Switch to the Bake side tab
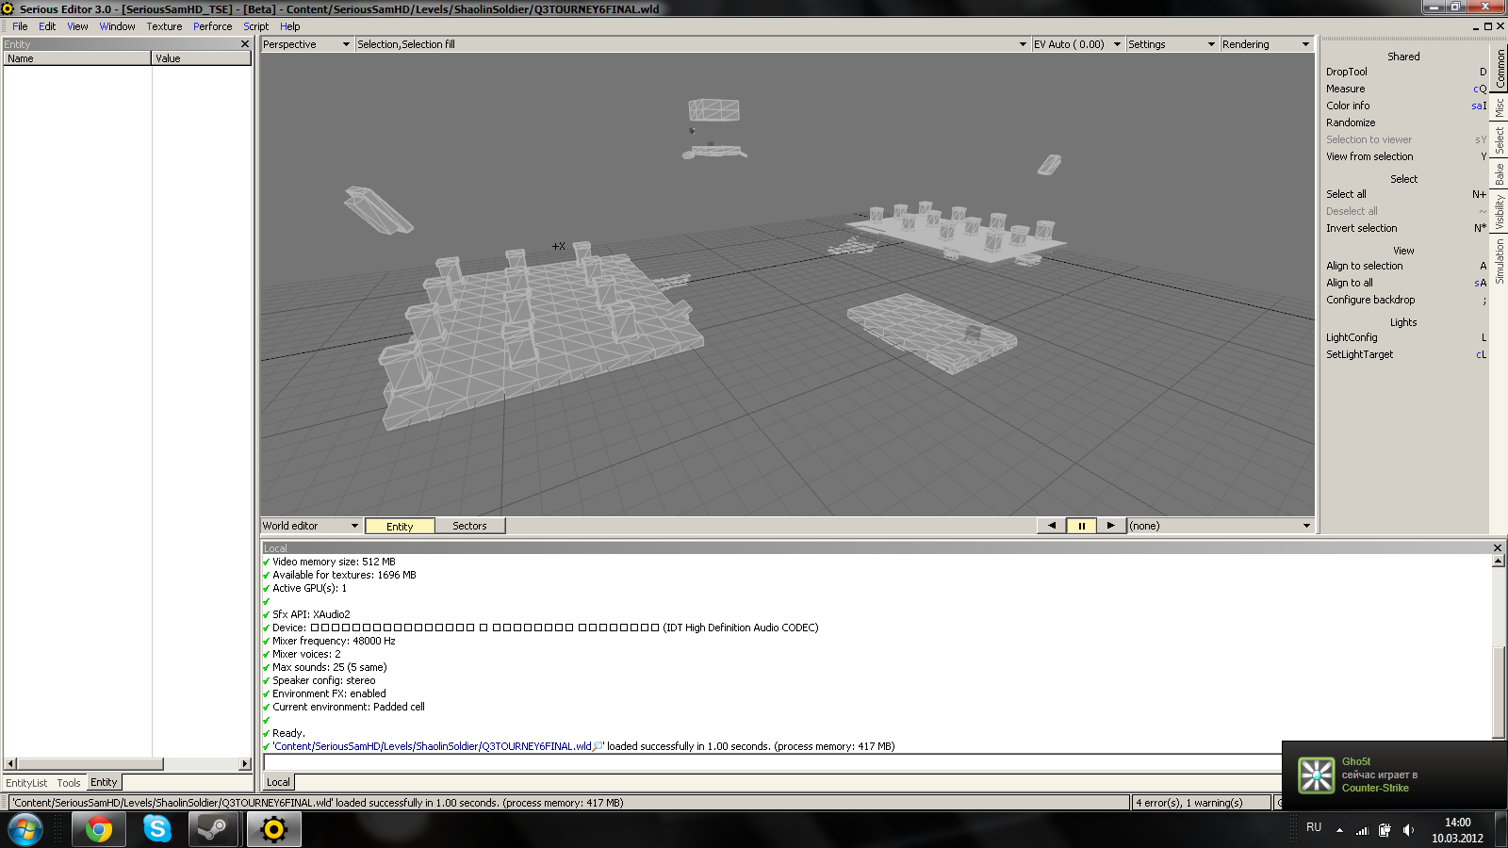This screenshot has height=848, width=1508. [1499, 173]
